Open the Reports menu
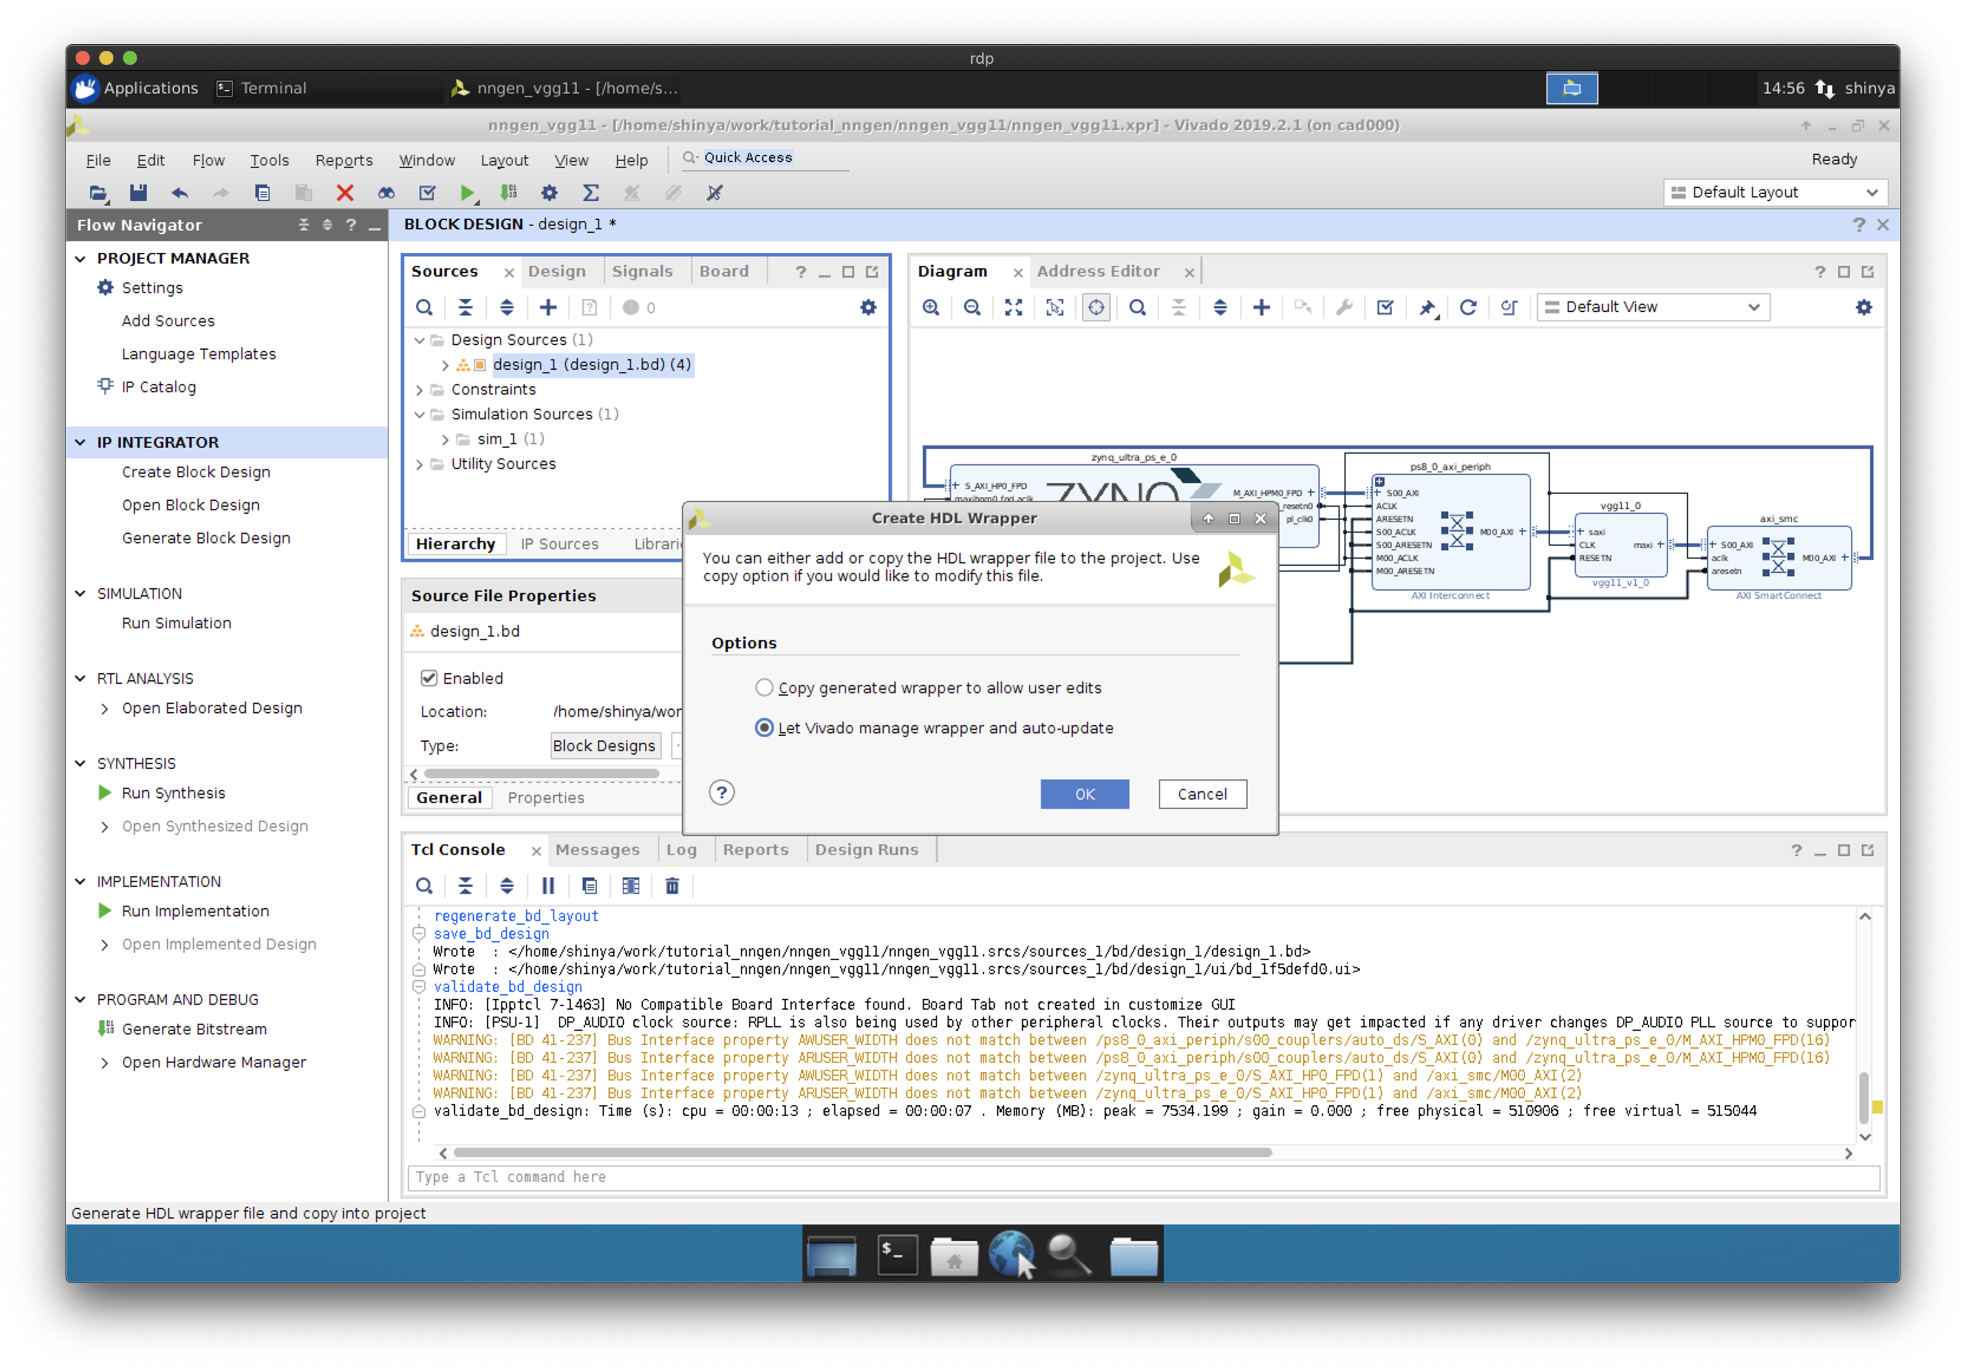1966x1370 pixels. [343, 160]
